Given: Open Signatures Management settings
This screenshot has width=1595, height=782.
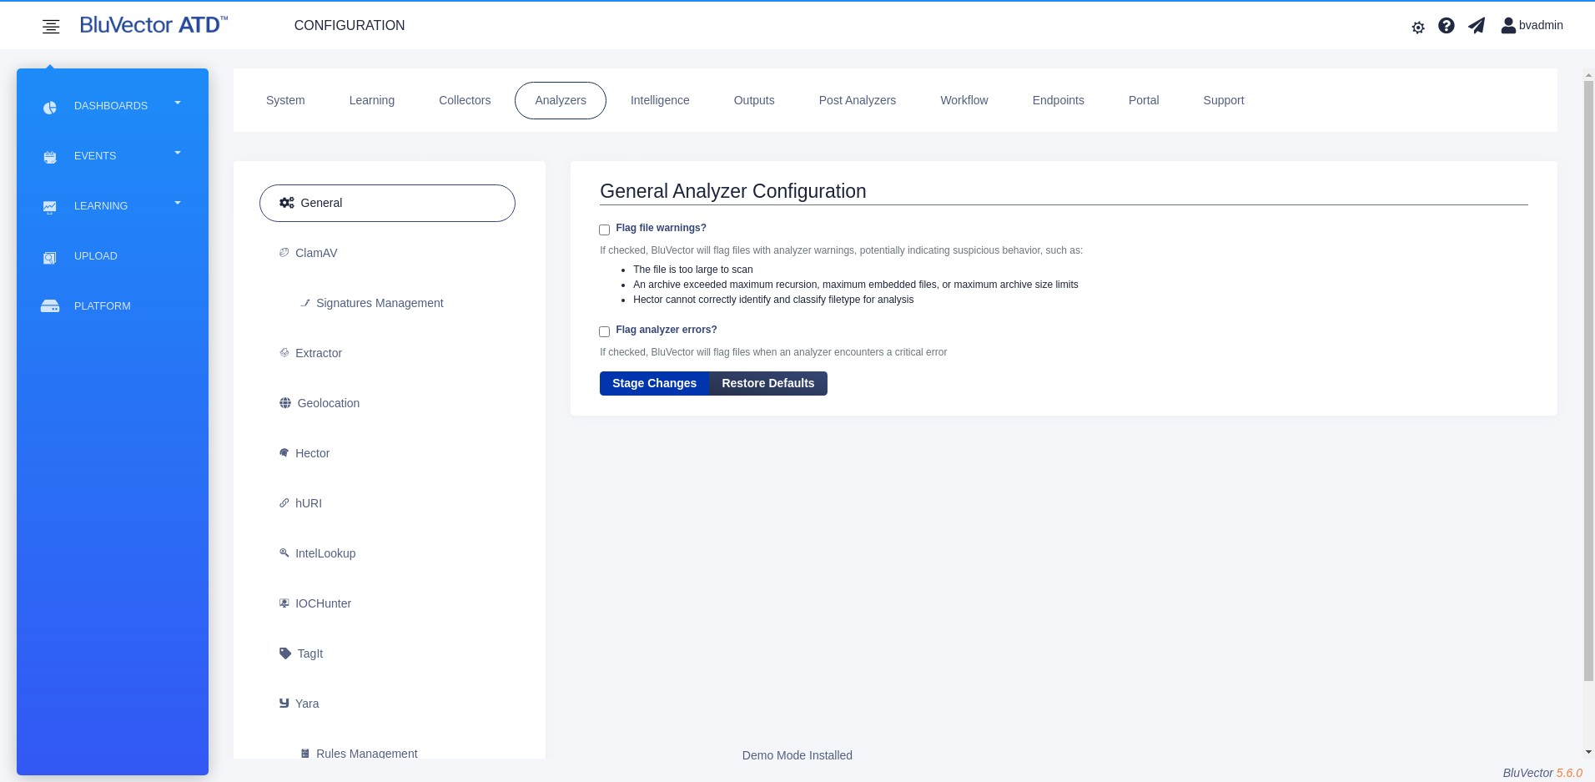Looking at the screenshot, I should 380,303.
